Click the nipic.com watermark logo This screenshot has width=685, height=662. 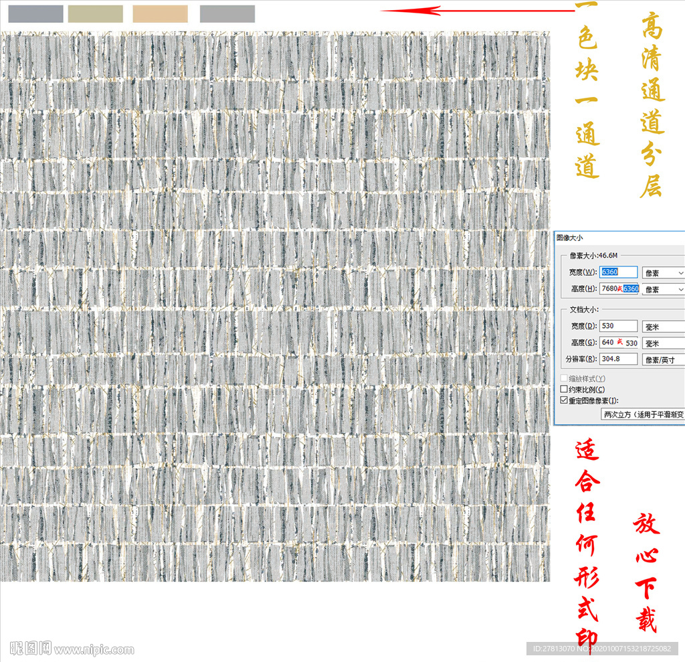[x=72, y=649]
